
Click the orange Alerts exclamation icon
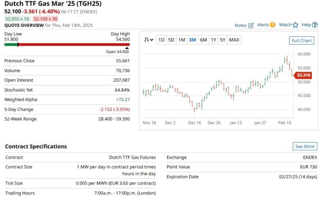pos(273,25)
